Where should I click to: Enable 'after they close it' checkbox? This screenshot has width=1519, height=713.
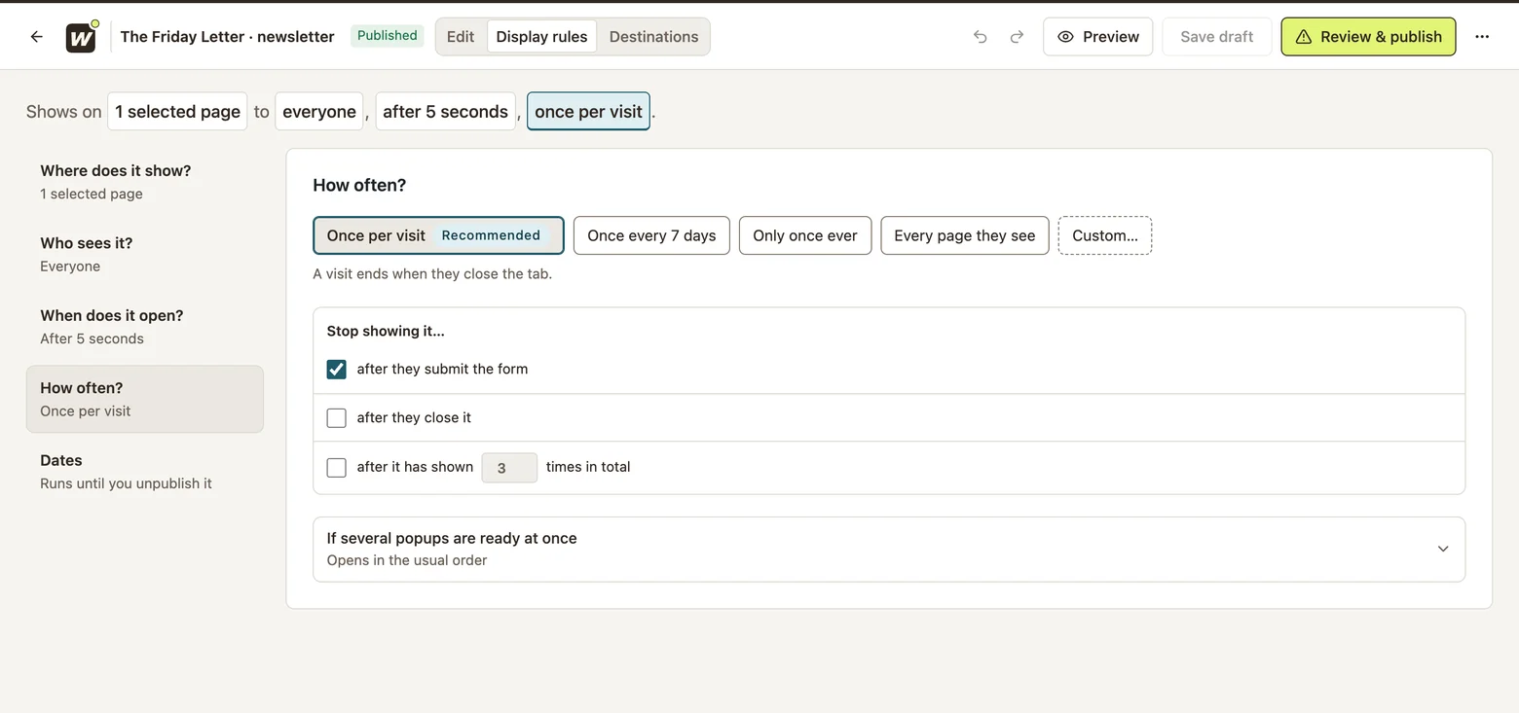coord(337,418)
